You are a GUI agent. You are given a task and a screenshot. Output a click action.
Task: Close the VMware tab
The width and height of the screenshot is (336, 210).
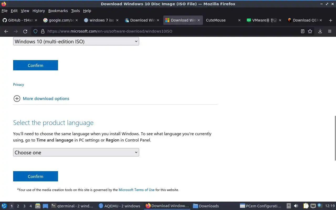(280, 20)
